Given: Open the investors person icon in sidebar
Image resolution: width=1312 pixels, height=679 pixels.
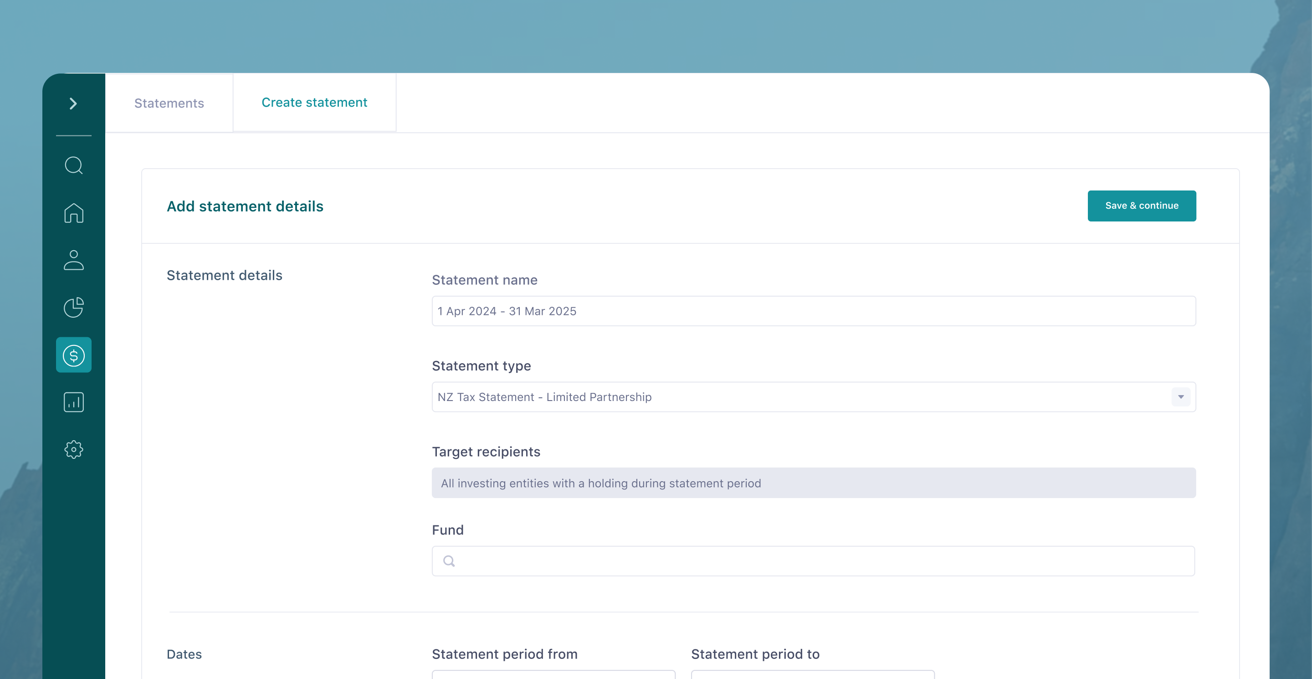Looking at the screenshot, I should pos(73,260).
